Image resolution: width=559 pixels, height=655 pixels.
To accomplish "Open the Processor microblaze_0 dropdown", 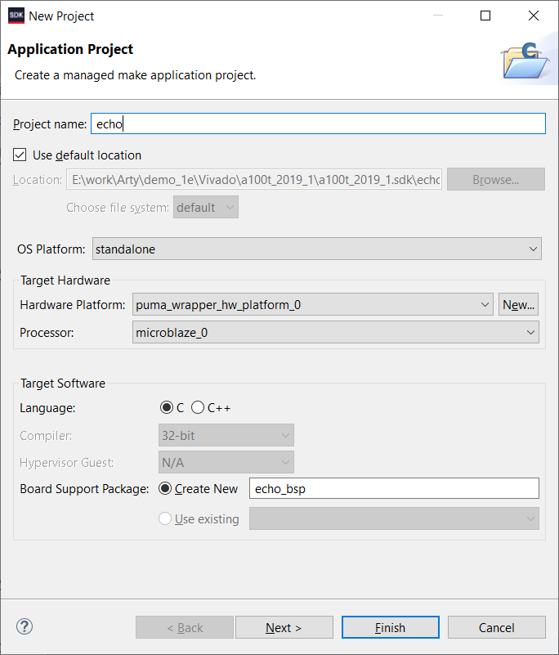I will pyautogui.click(x=336, y=333).
